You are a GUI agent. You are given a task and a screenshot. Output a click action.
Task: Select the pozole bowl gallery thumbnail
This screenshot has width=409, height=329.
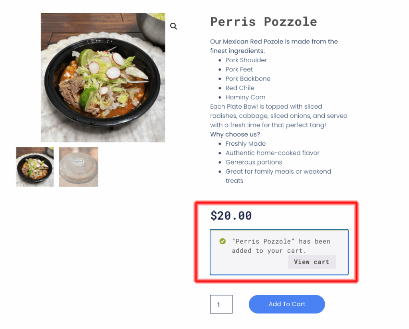coord(35,167)
